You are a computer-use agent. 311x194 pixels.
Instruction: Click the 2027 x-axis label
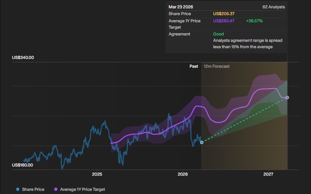click(268, 174)
